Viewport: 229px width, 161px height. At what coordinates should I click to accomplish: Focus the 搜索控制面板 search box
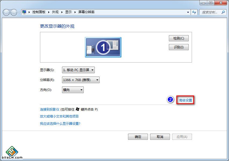tap(213, 12)
